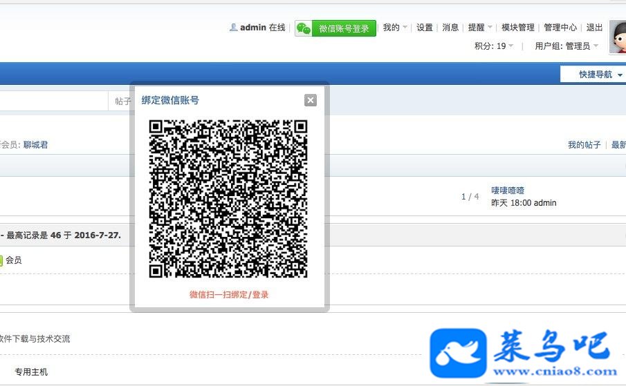The width and height of the screenshot is (626, 386).
Task: Open 设置 in the top navigation
Action: click(x=425, y=28)
